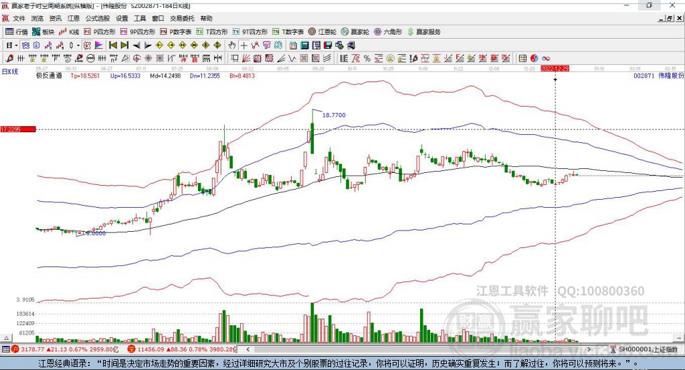Image resolution: width=685 pixels, height=370 pixels.
Task: Step forward with black right triangle
Action: (x=148, y=45)
